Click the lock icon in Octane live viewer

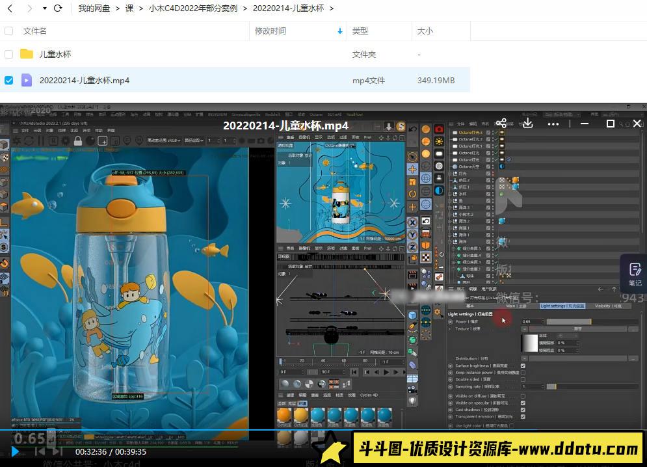click(x=77, y=140)
